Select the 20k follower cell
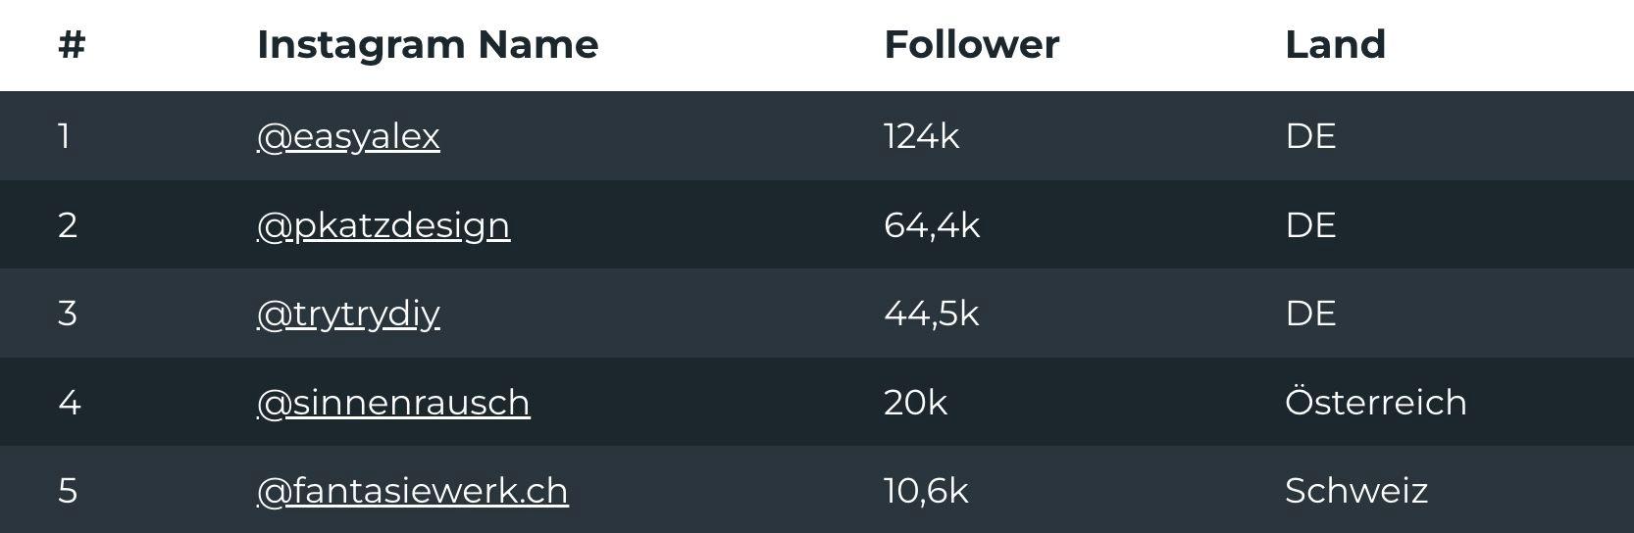 915,403
